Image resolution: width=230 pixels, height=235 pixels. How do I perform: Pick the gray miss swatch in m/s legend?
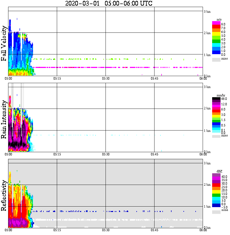point(216,60)
